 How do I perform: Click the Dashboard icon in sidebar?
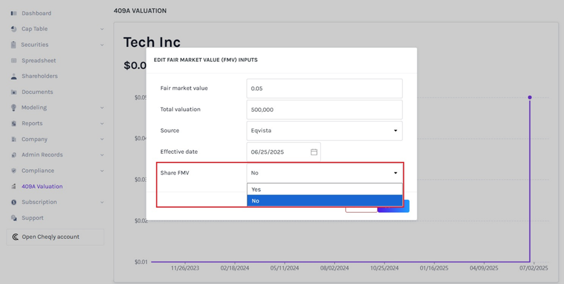[14, 13]
